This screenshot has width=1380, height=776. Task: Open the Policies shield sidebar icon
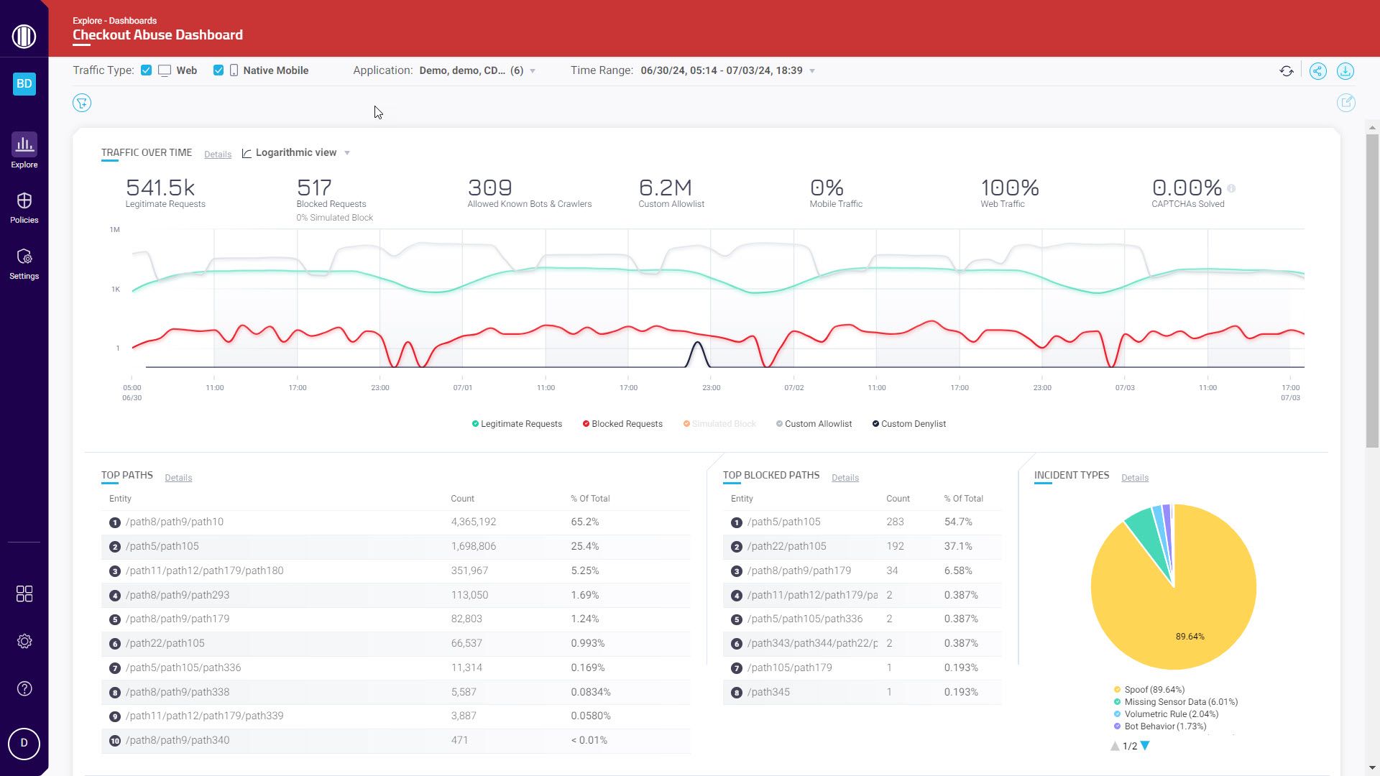pos(24,207)
